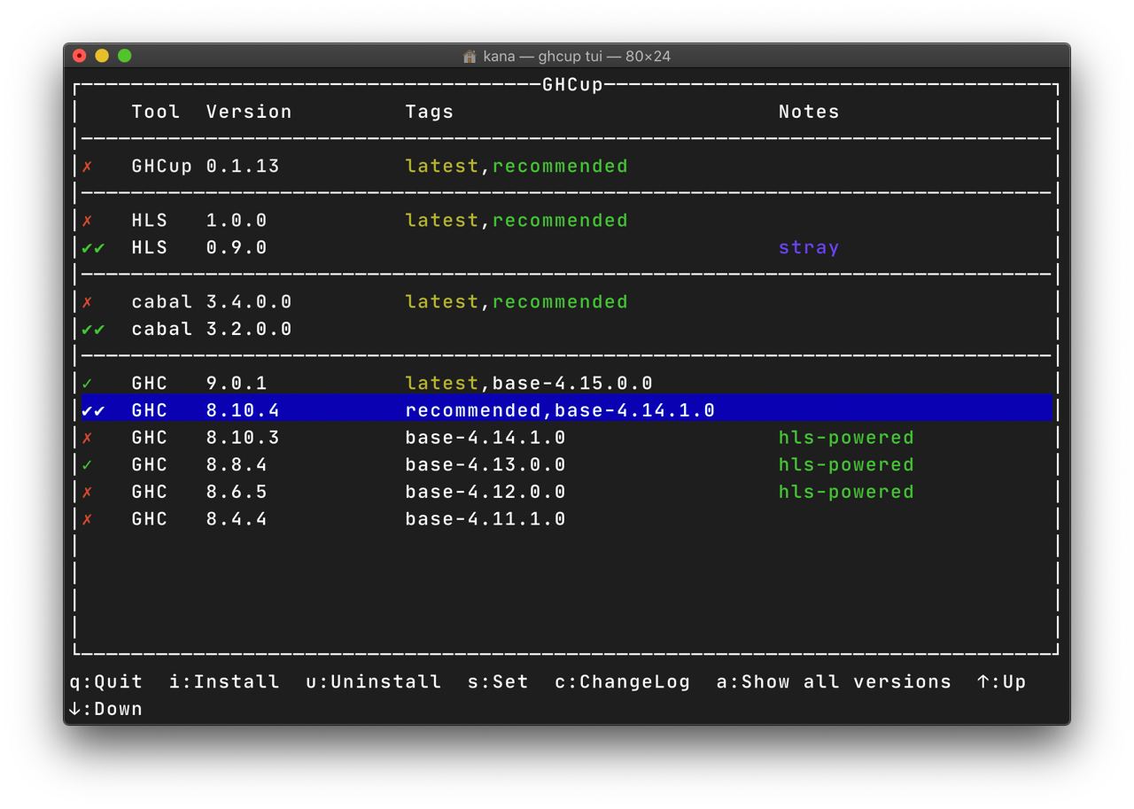
Task: Click the double checkmark beside cabal 3.2.0.0
Action: coord(93,330)
